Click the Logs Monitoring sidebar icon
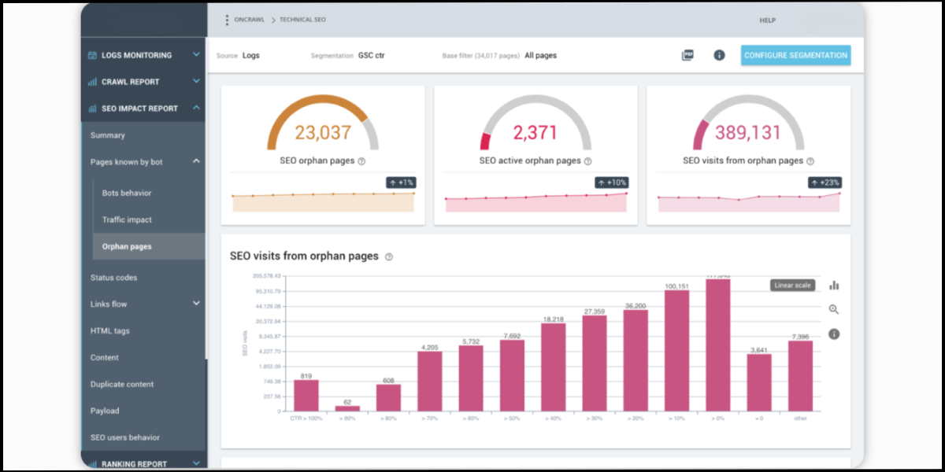The width and height of the screenshot is (945, 472). (91, 55)
